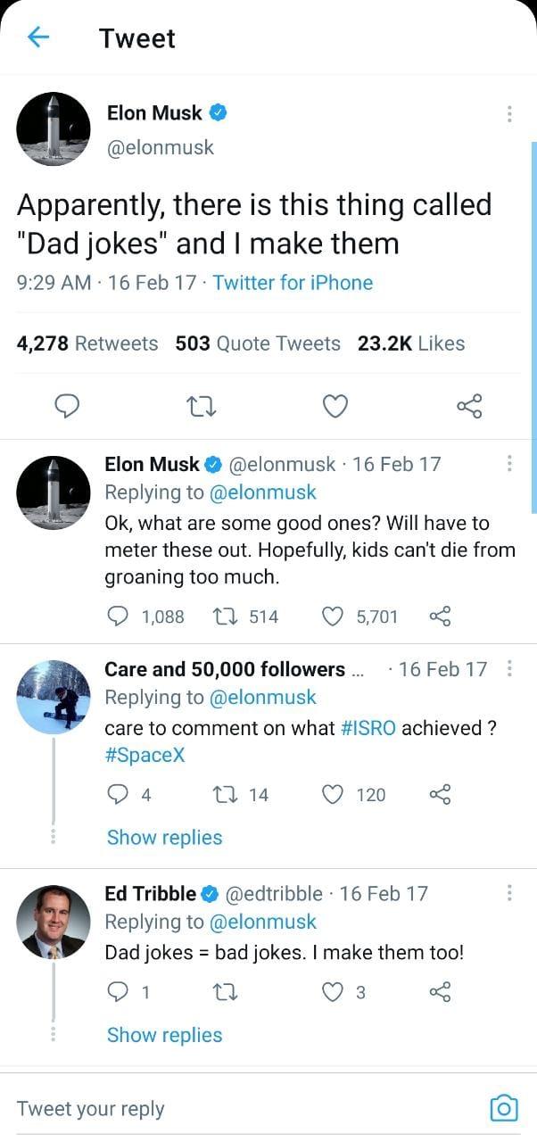This screenshot has height=1142, width=537.
Task: View the 4,278 Retweets list
Action: [x=87, y=343]
